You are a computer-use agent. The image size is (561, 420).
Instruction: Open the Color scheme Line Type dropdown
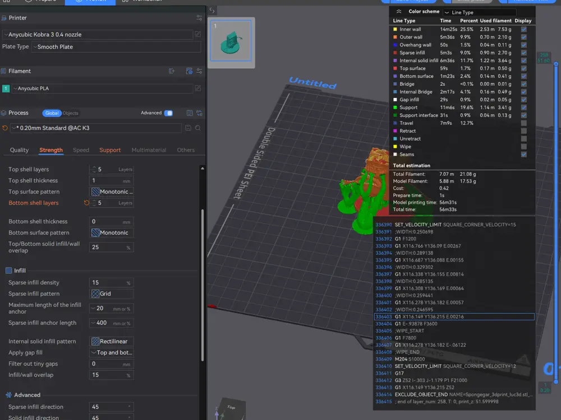480,12
